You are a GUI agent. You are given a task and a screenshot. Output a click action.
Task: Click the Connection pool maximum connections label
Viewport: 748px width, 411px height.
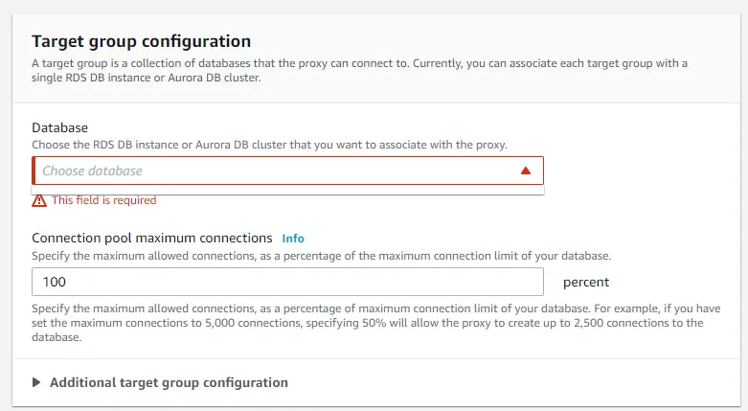pyautogui.click(x=152, y=238)
